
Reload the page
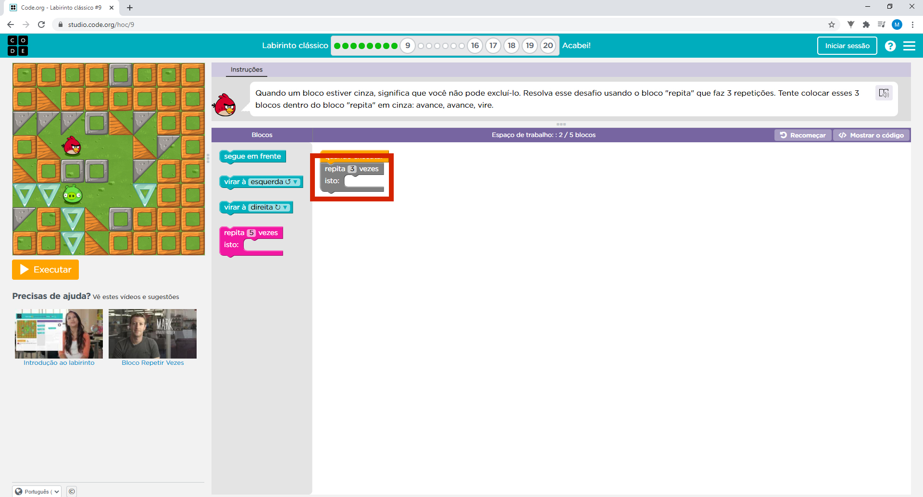point(41,25)
